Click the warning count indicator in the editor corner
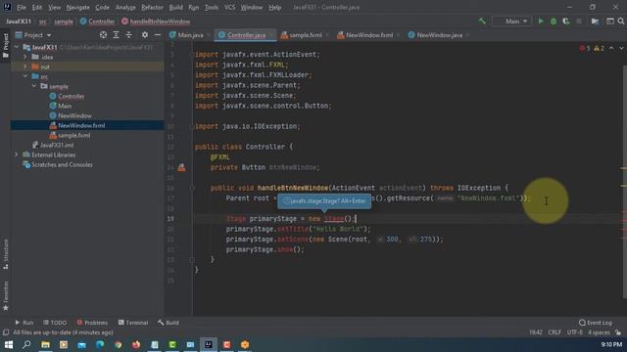627x352 pixels. [599, 48]
